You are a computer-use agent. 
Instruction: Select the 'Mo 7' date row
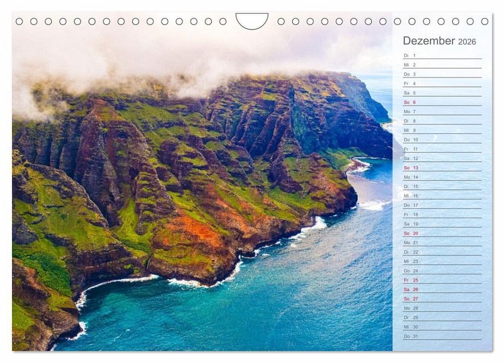coord(442,112)
